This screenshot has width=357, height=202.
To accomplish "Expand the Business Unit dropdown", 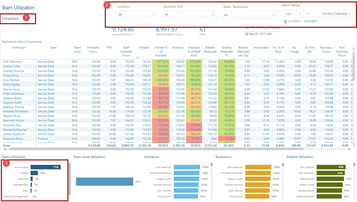I will tap(189, 15).
